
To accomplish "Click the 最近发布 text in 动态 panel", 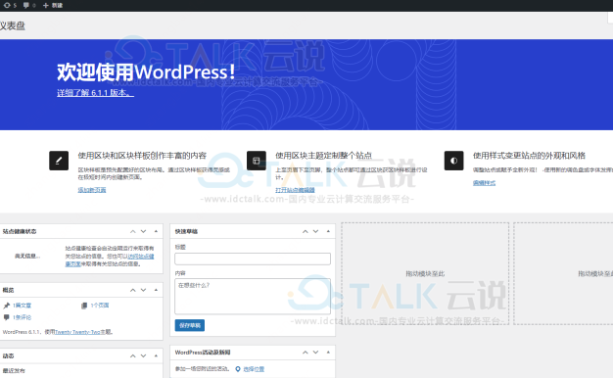I will [x=14, y=370].
